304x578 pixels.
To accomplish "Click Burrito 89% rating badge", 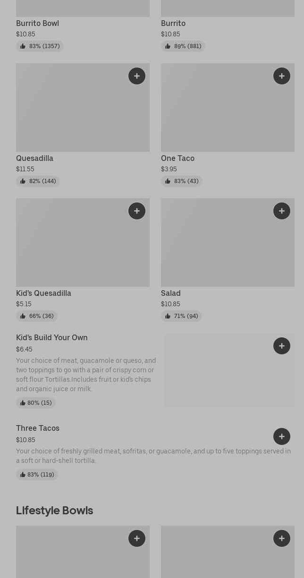I will pos(183,46).
